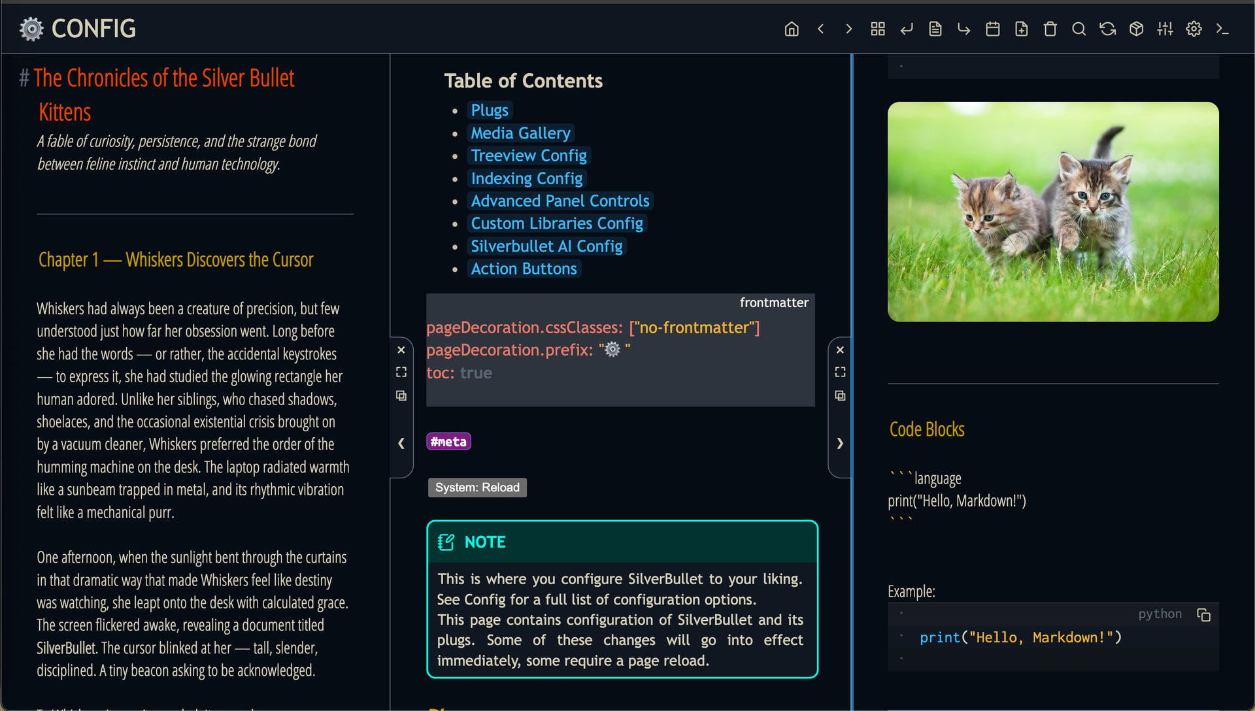Click the grid layout icon

pos(878,29)
